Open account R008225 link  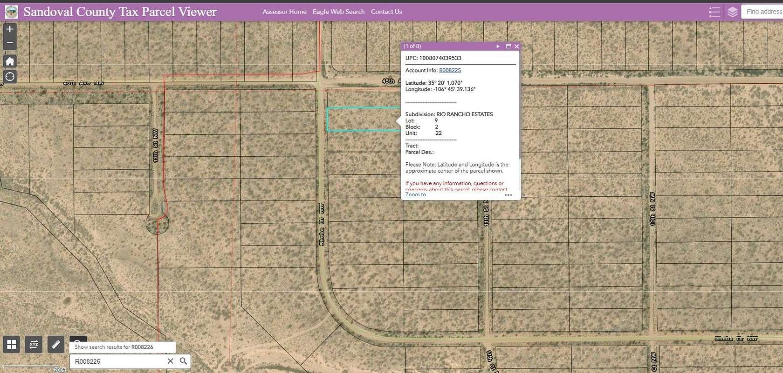(450, 70)
